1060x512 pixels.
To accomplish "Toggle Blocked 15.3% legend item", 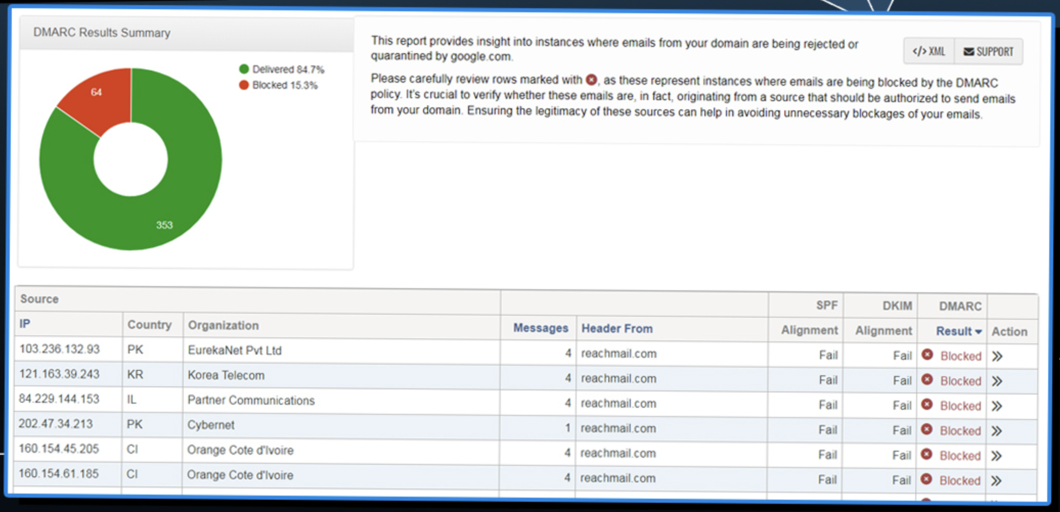I will point(278,85).
